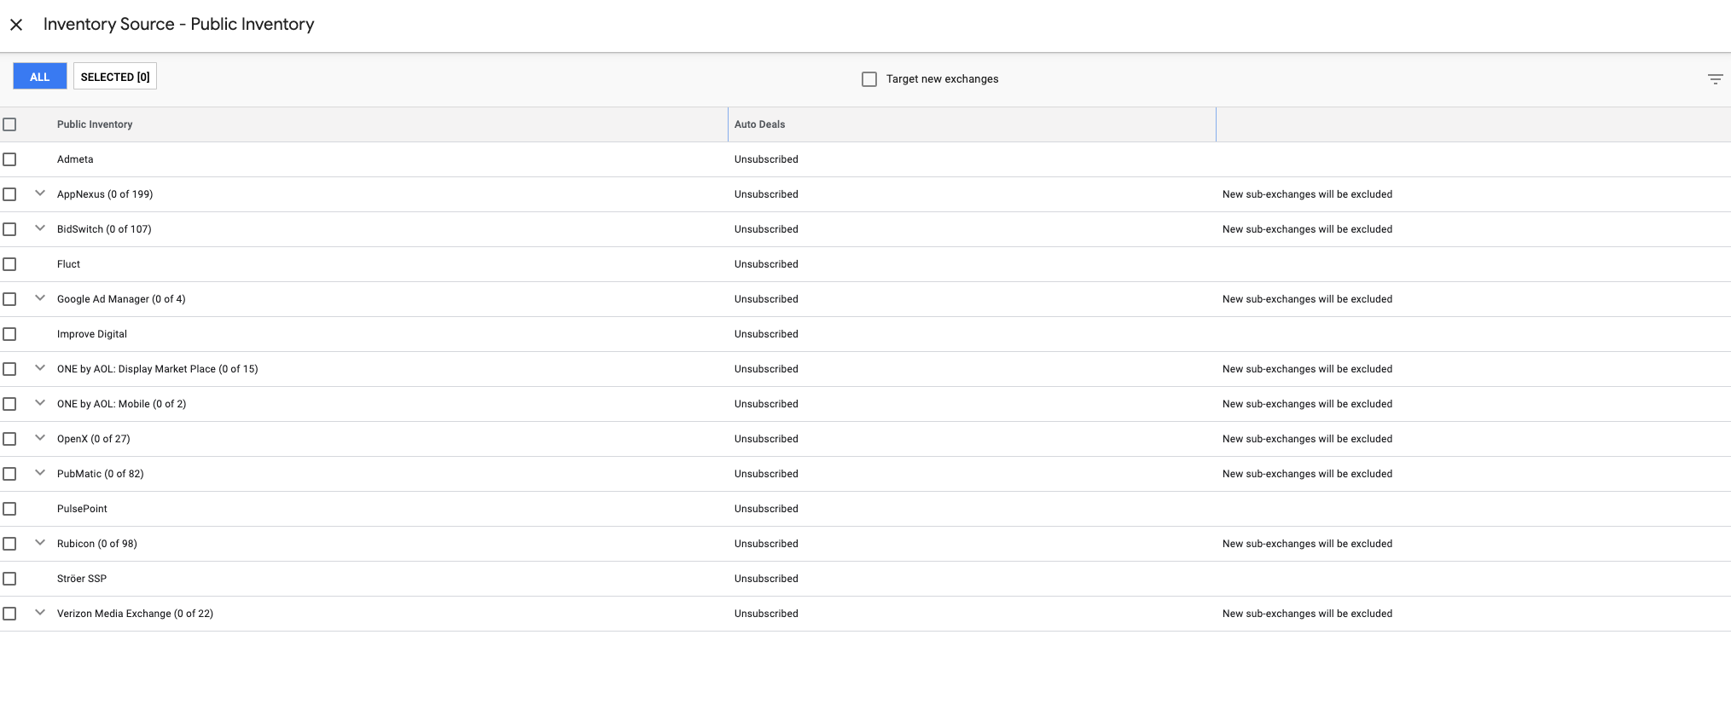Check the Admeta checkbox
Viewport: 1731px width, 727px height.
pyautogui.click(x=9, y=159)
